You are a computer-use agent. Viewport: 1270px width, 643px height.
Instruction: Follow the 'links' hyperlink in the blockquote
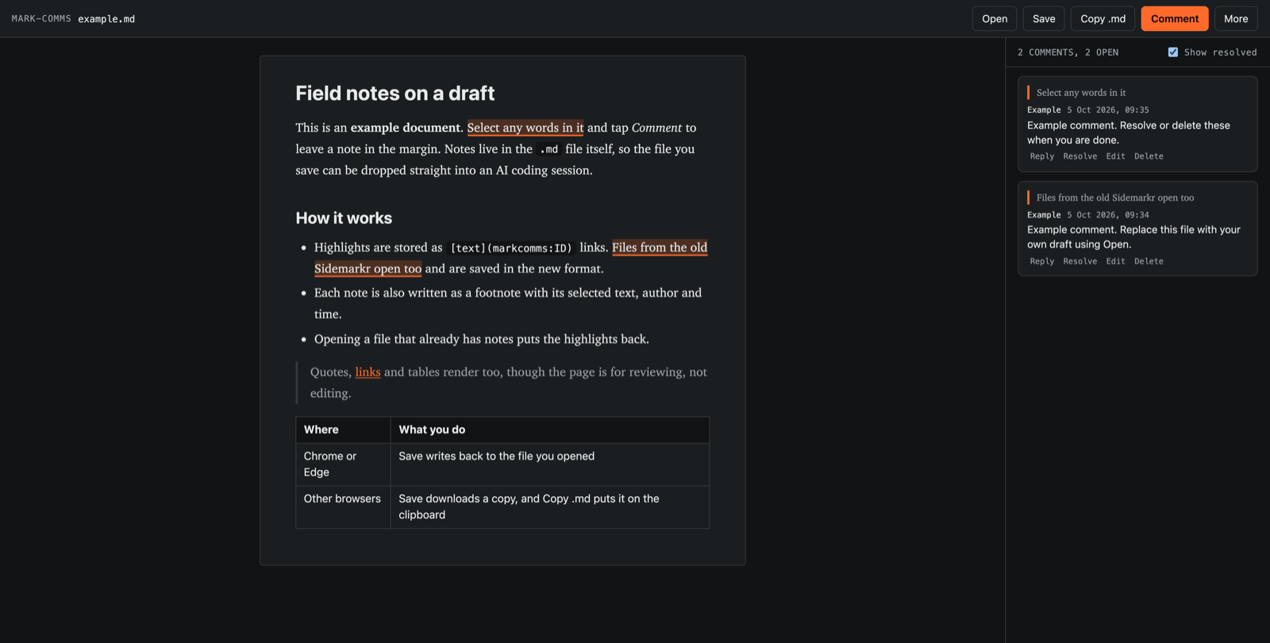(368, 372)
